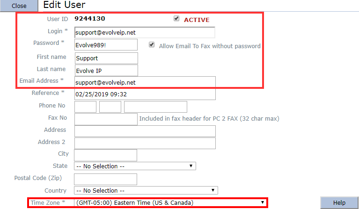Select the City input field
Viewport: 359px width, 209px height.
pyautogui.click(x=106, y=155)
